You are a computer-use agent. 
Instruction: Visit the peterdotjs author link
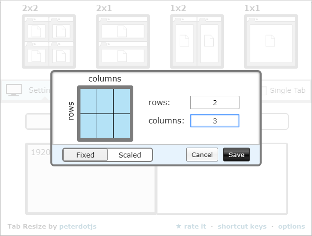tap(78, 226)
